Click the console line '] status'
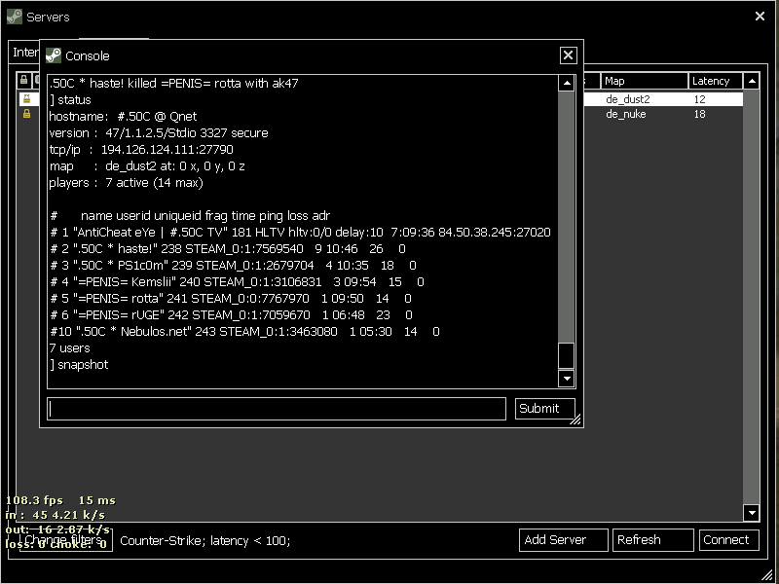 pos(70,99)
